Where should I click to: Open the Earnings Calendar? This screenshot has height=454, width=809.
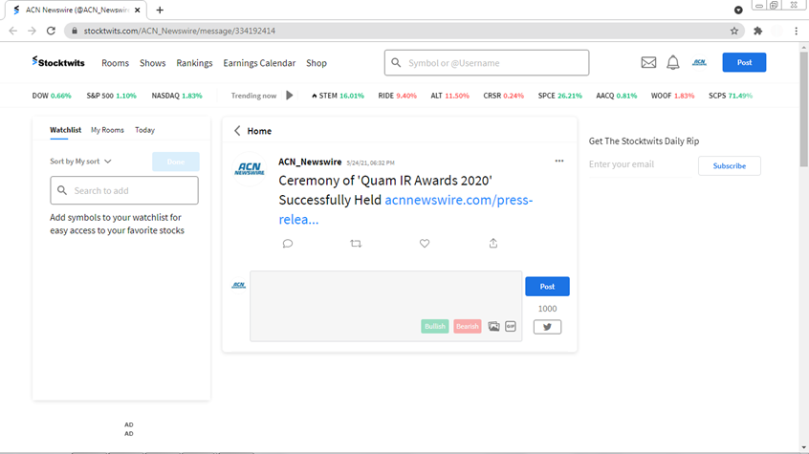tap(259, 63)
